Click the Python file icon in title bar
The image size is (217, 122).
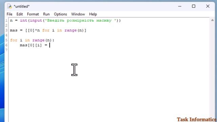coord(9,6)
